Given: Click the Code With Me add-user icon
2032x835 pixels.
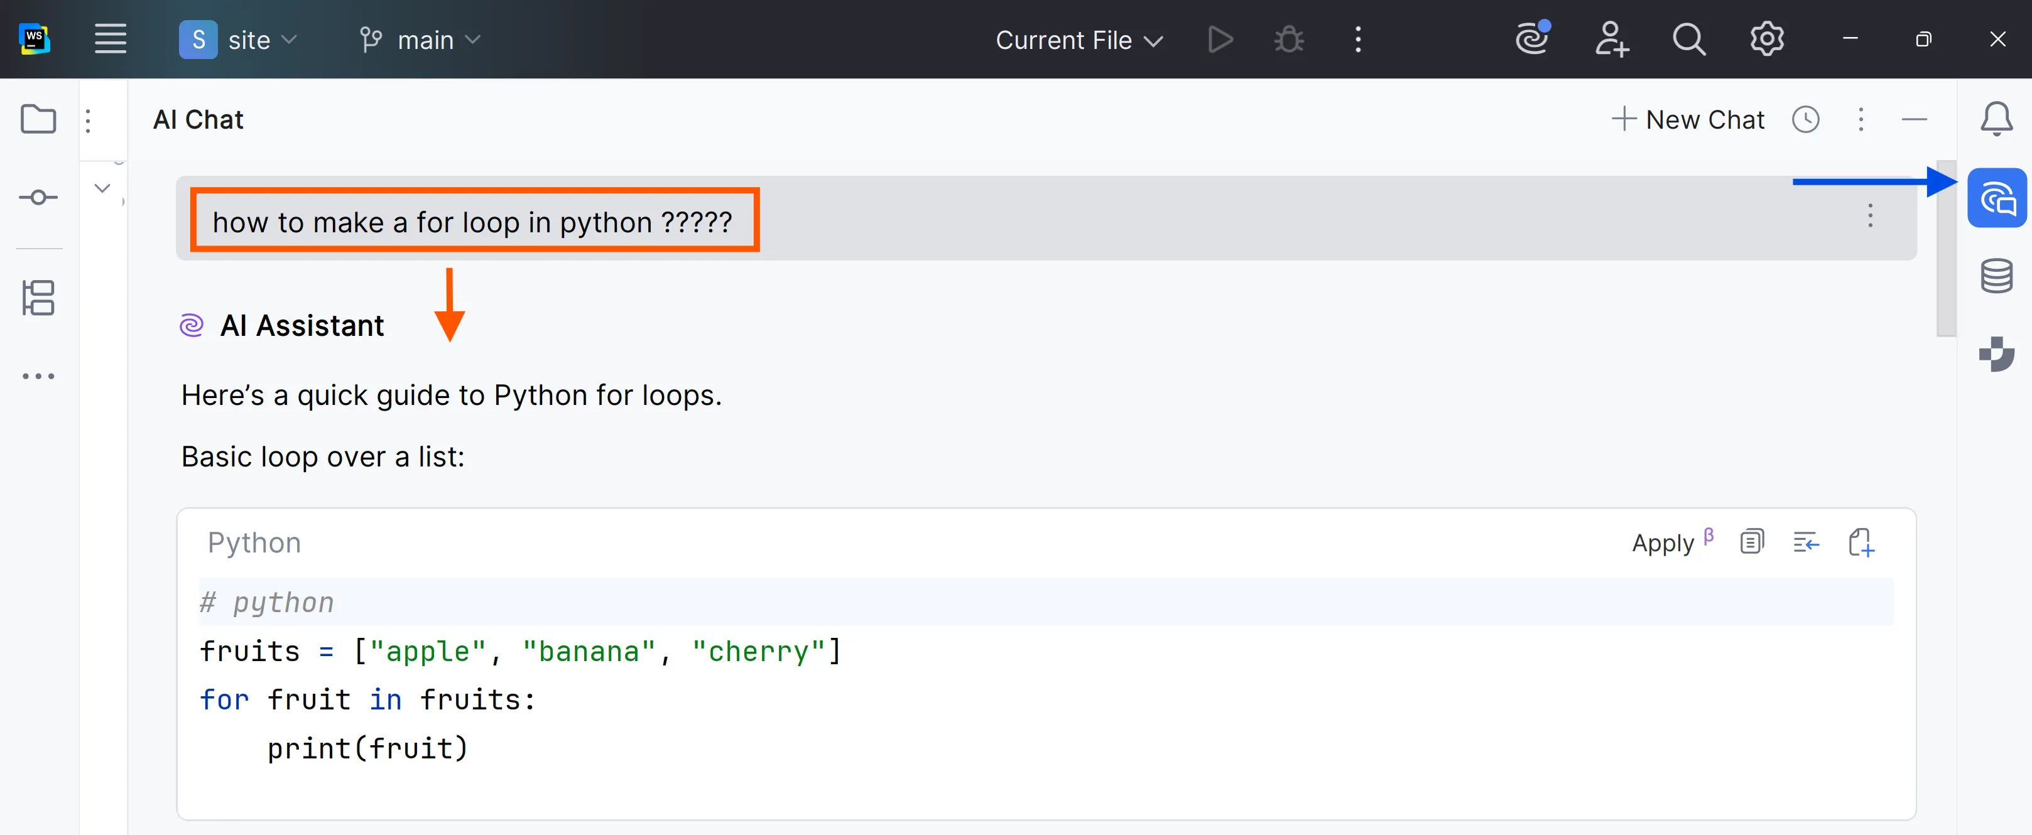Looking at the screenshot, I should pyautogui.click(x=1610, y=39).
